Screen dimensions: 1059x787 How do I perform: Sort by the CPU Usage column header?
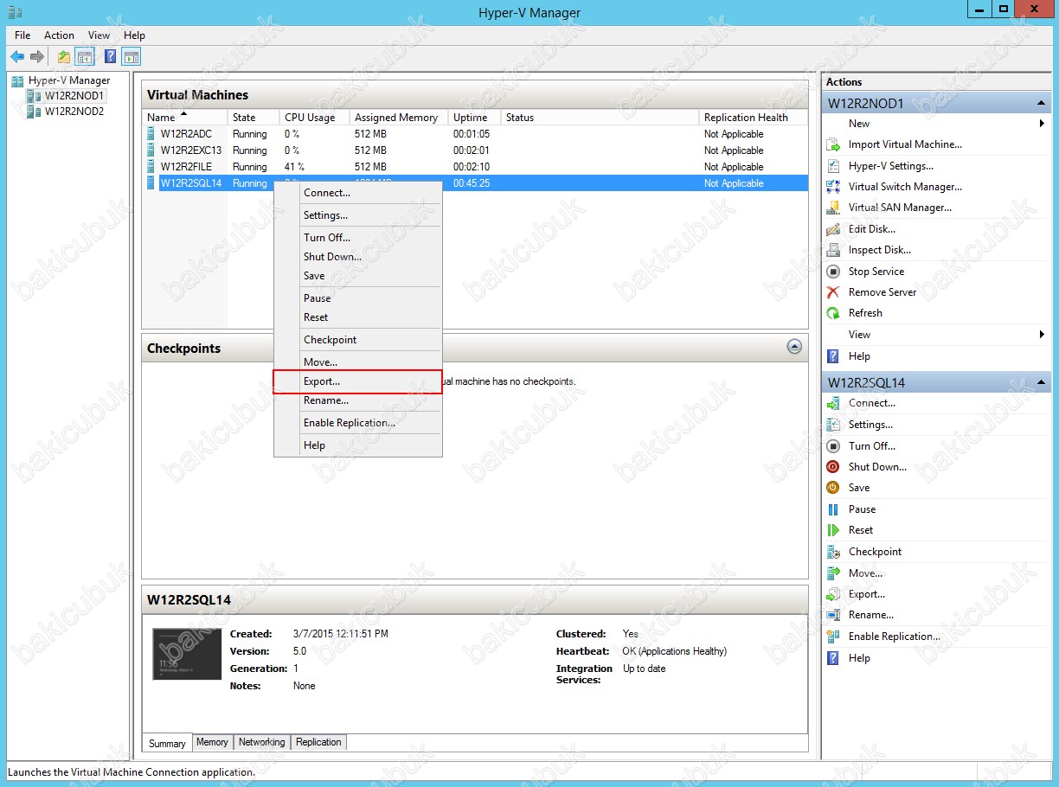click(315, 118)
